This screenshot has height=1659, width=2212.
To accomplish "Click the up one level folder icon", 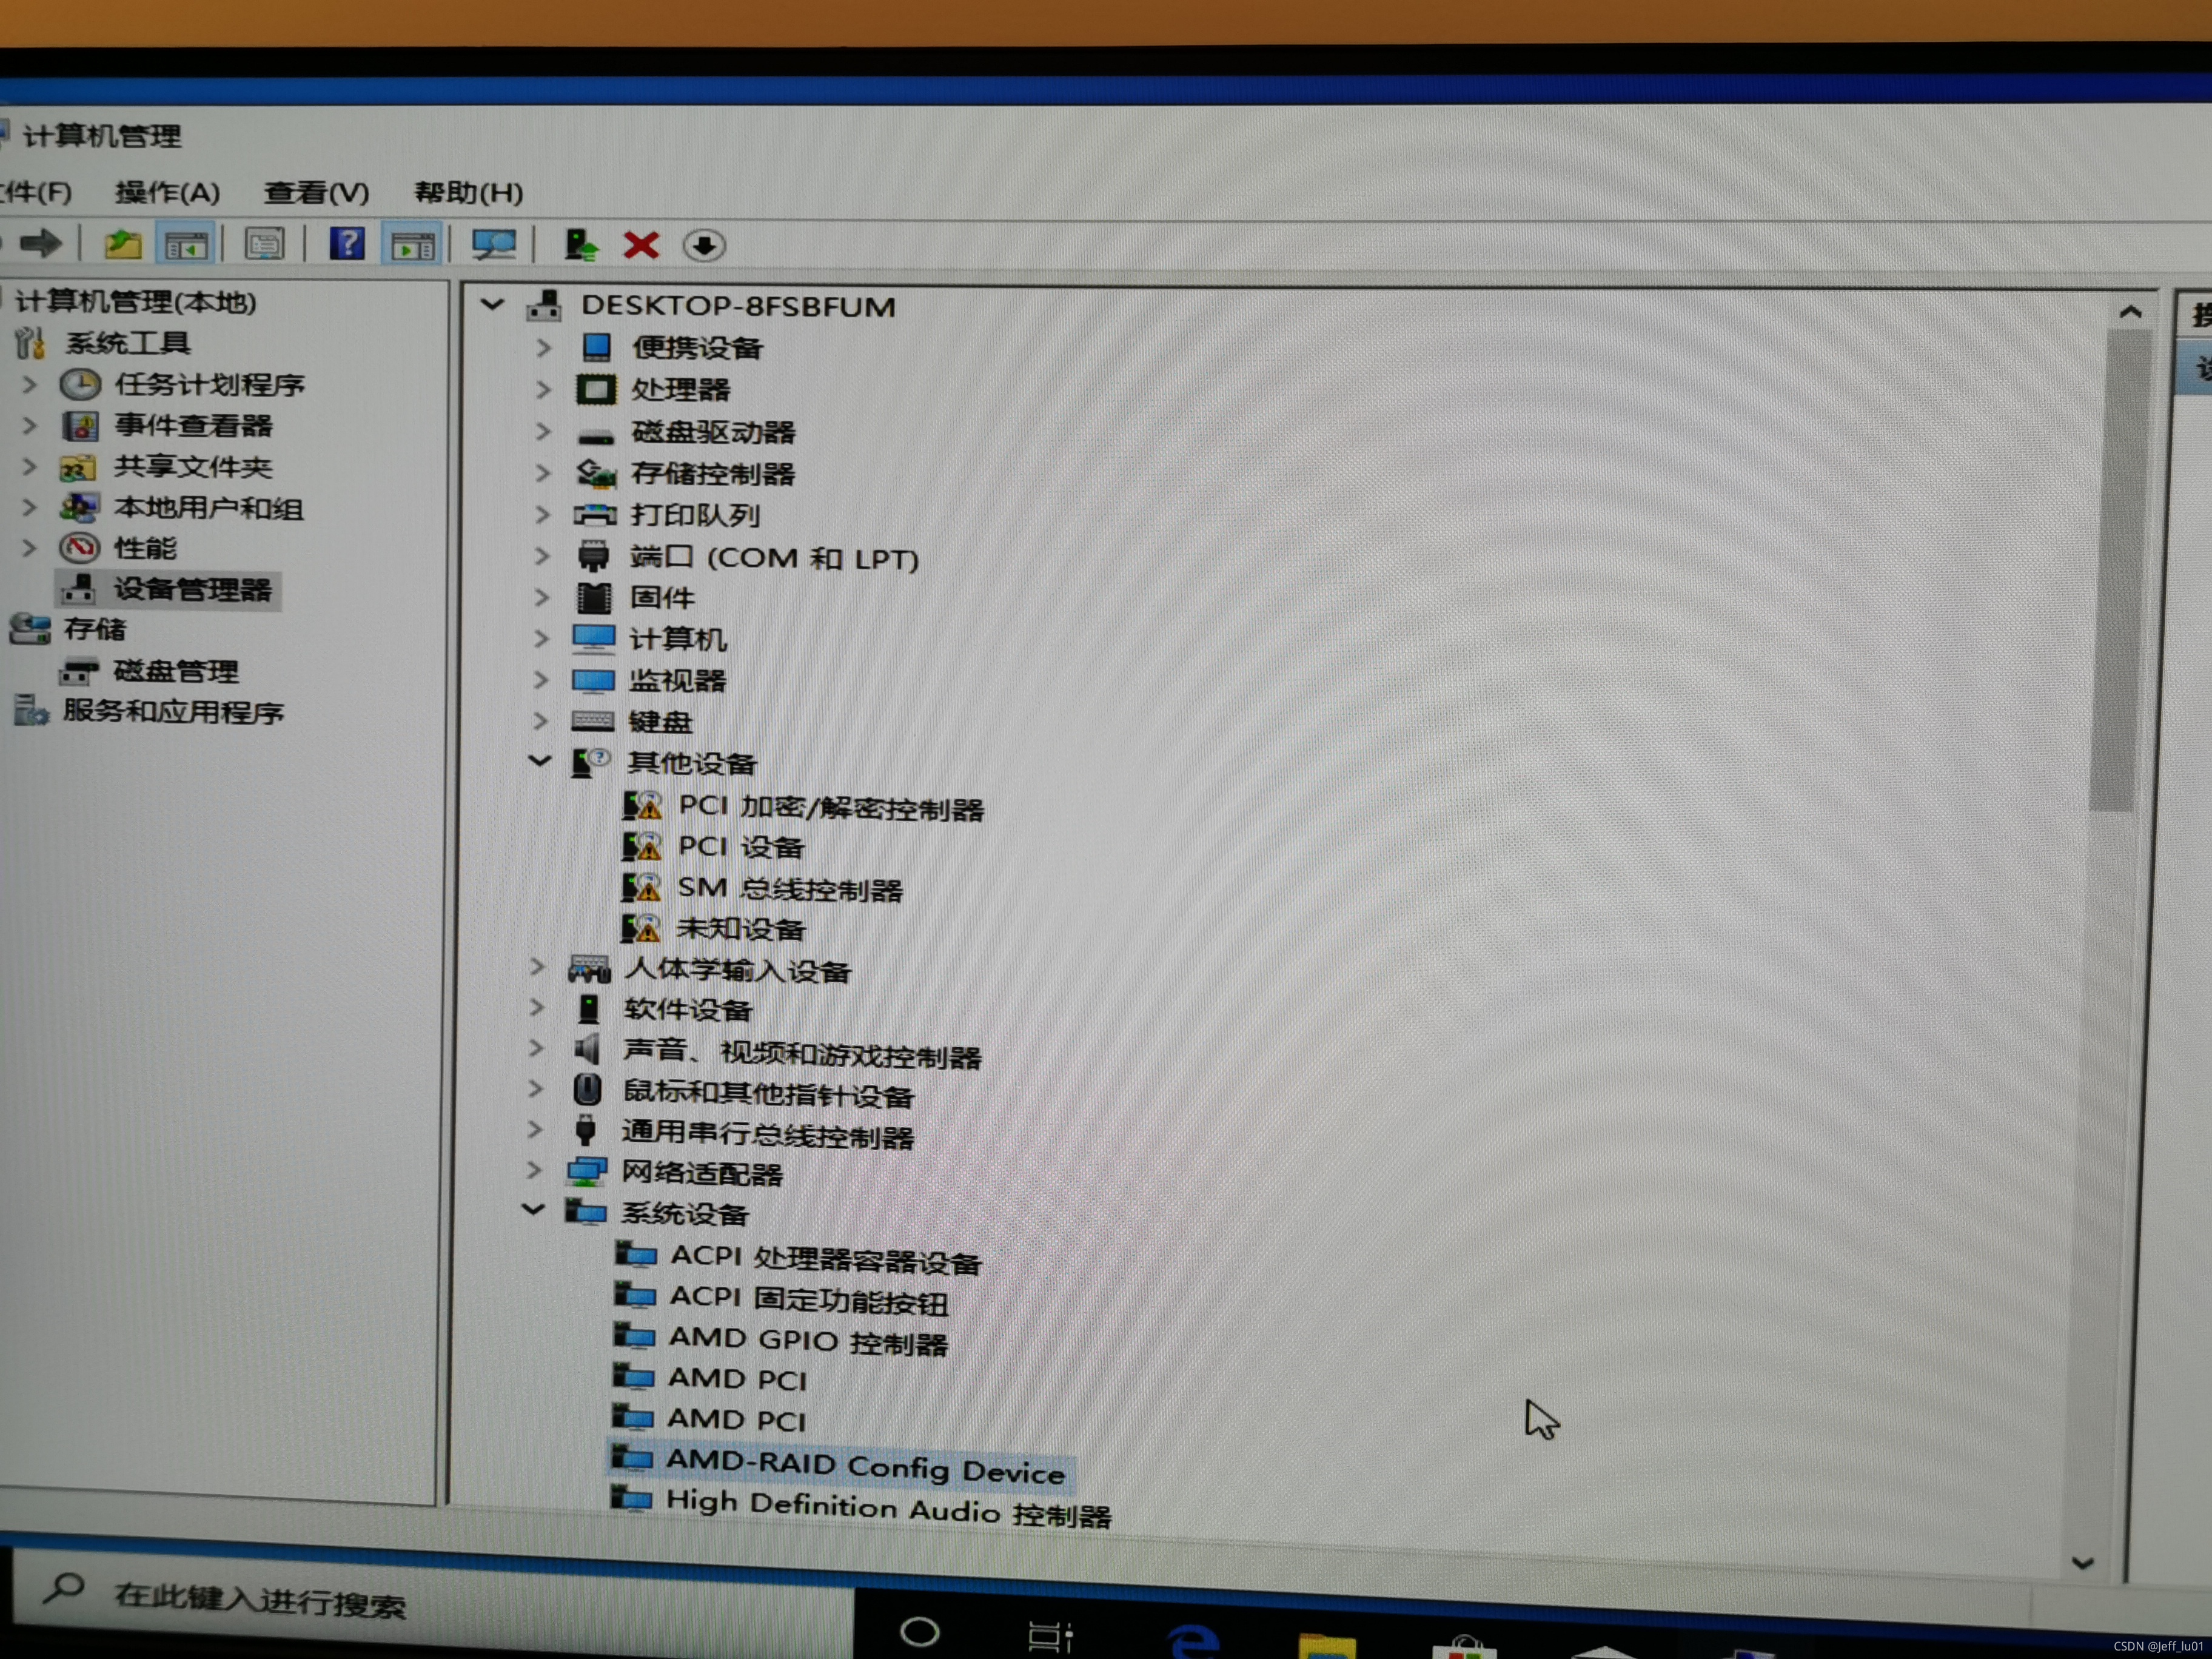I will pyautogui.click(x=123, y=244).
